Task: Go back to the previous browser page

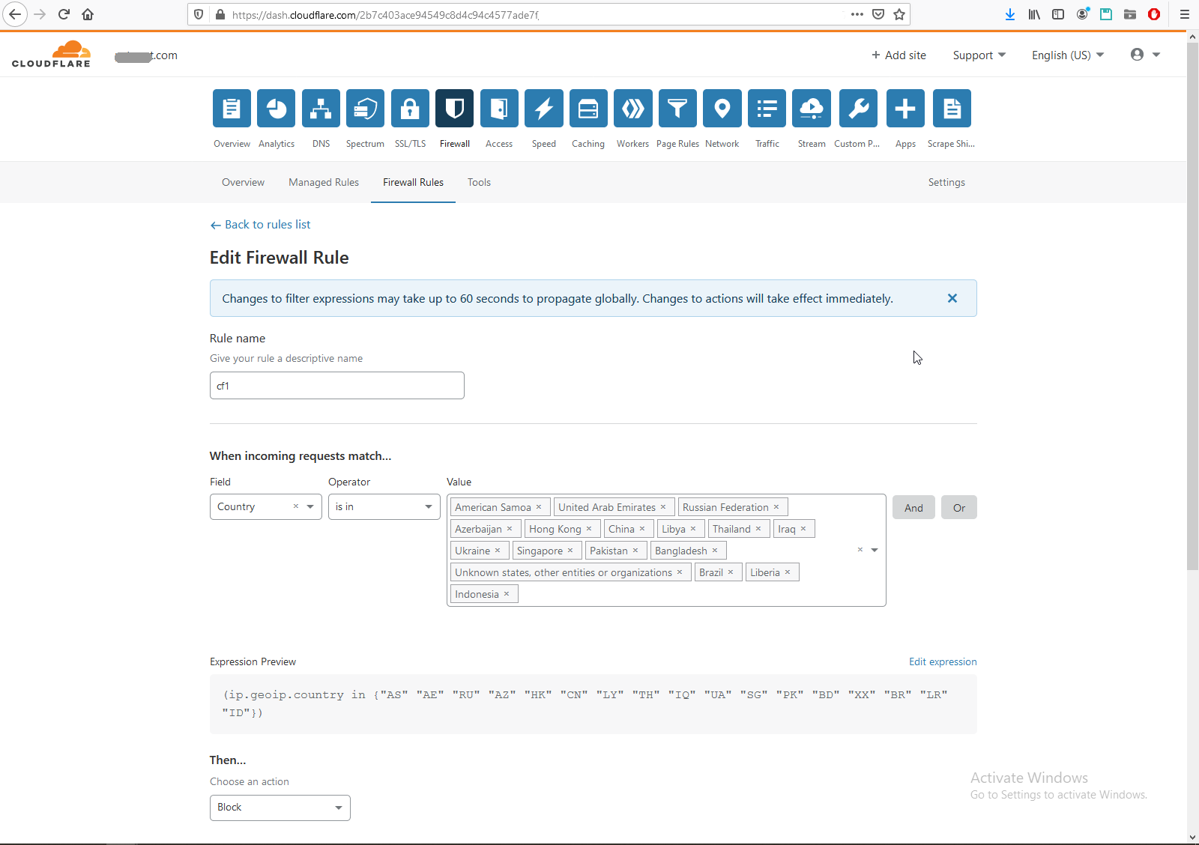Action: point(15,14)
